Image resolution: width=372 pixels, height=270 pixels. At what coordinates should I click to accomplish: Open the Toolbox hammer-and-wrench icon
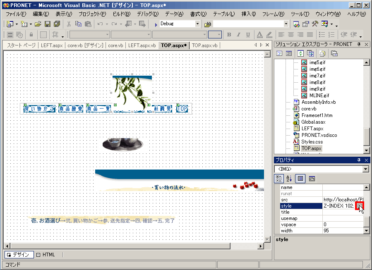(315, 24)
